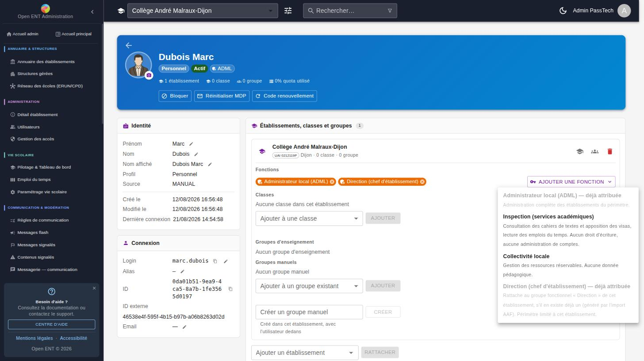Viewport: 644px width, 361px height.
Task: Click the Centre d'aide button
Action: (x=51, y=324)
